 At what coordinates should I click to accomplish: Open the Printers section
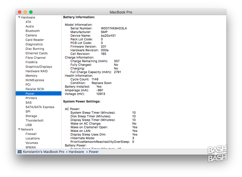[31, 98]
